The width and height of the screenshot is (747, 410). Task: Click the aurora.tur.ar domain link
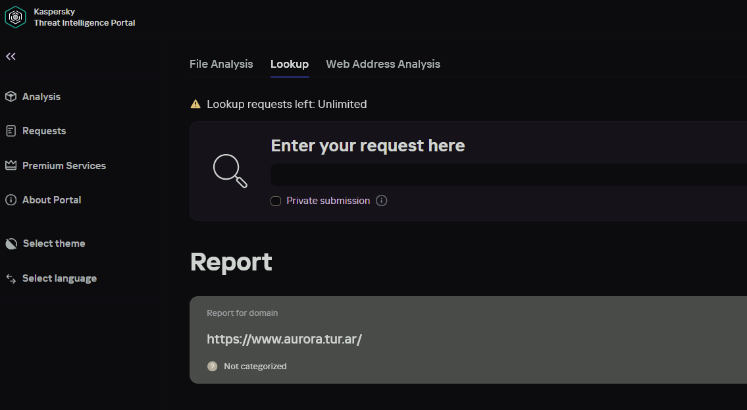[x=284, y=340]
